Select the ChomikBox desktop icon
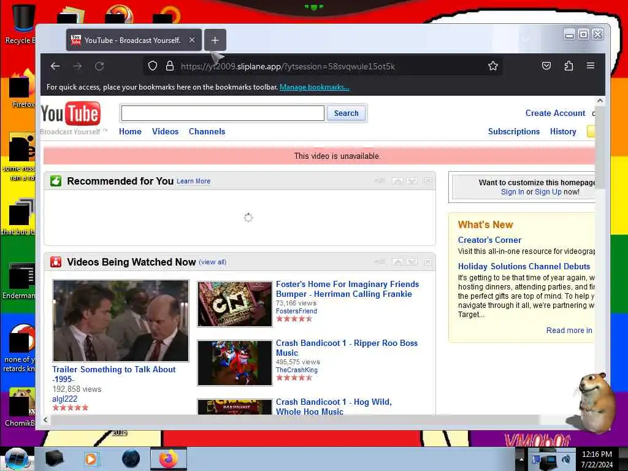 20,407
